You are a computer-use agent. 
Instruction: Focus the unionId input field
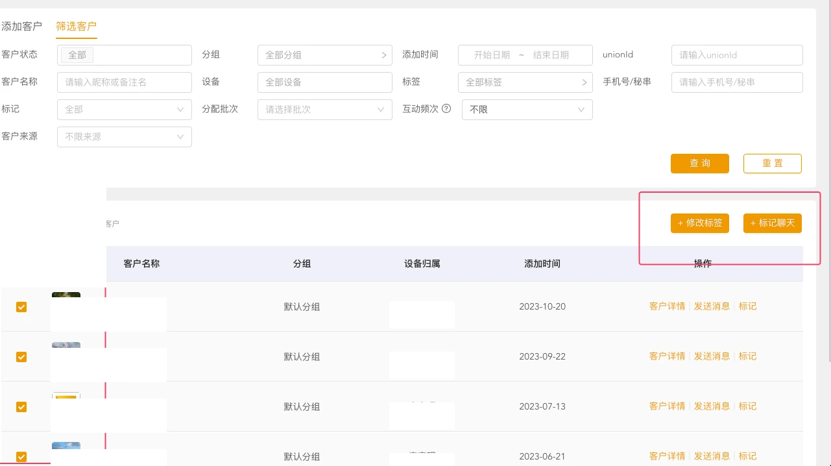(x=737, y=55)
